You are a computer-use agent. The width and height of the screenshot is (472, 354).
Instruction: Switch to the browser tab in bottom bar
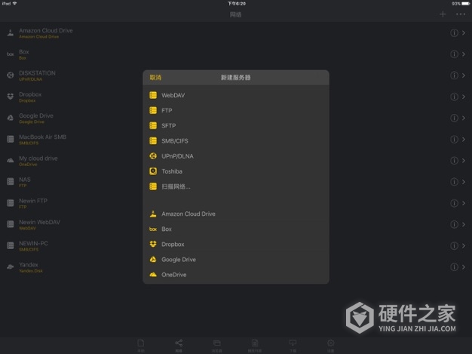coord(216,345)
